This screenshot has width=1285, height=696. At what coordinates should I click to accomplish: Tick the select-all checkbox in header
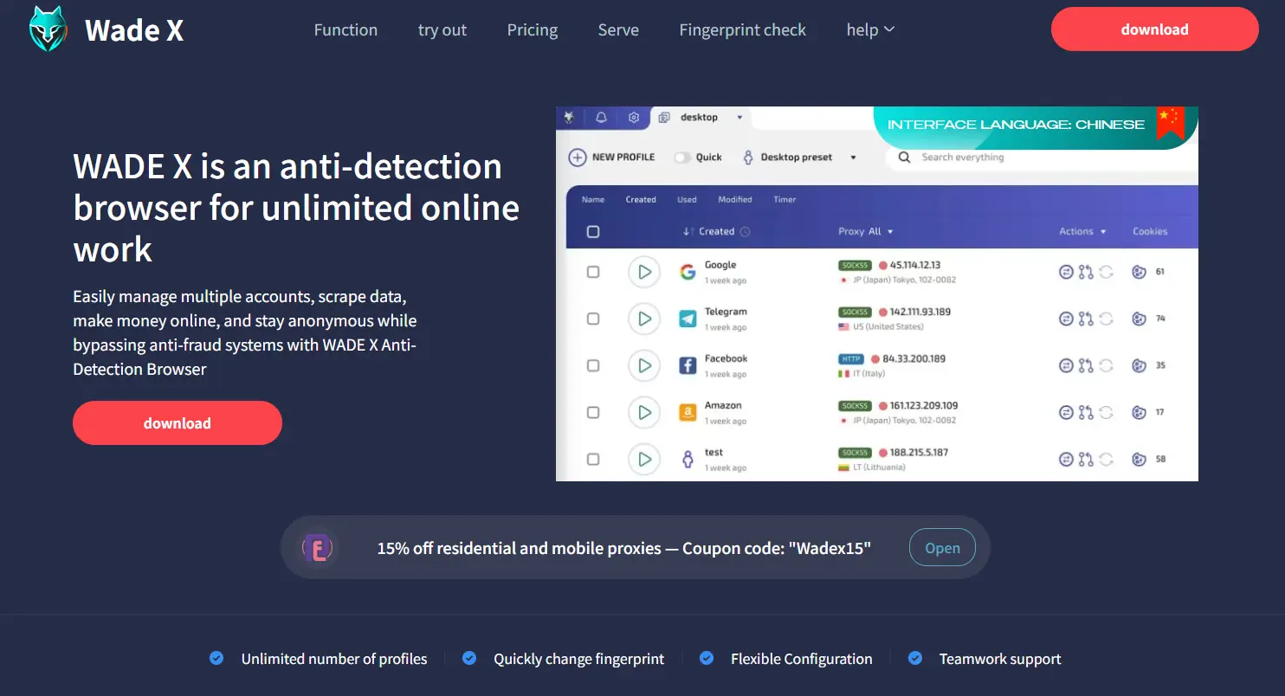pos(593,232)
